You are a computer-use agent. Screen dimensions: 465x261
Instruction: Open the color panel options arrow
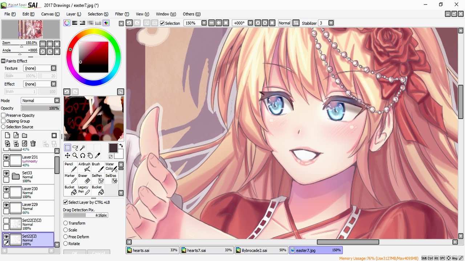(x=121, y=23)
